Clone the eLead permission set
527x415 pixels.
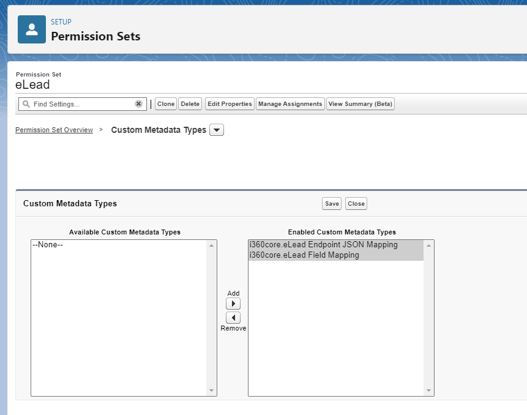pos(165,103)
